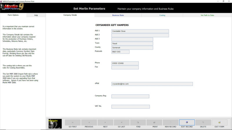Click the eMail input field
The height and width of the screenshot is (130, 232).
coord(152,84)
